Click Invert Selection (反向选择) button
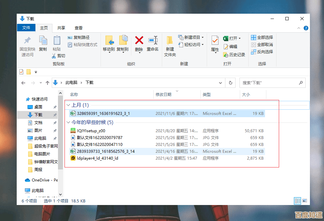 [262, 52]
